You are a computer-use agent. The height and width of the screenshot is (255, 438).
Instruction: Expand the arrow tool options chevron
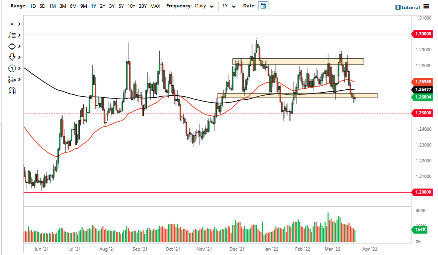pyautogui.click(x=19, y=57)
